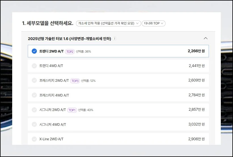Select the 트렌디 4WD A/T check circle
The height and width of the screenshot is (157, 233).
coord(34,66)
